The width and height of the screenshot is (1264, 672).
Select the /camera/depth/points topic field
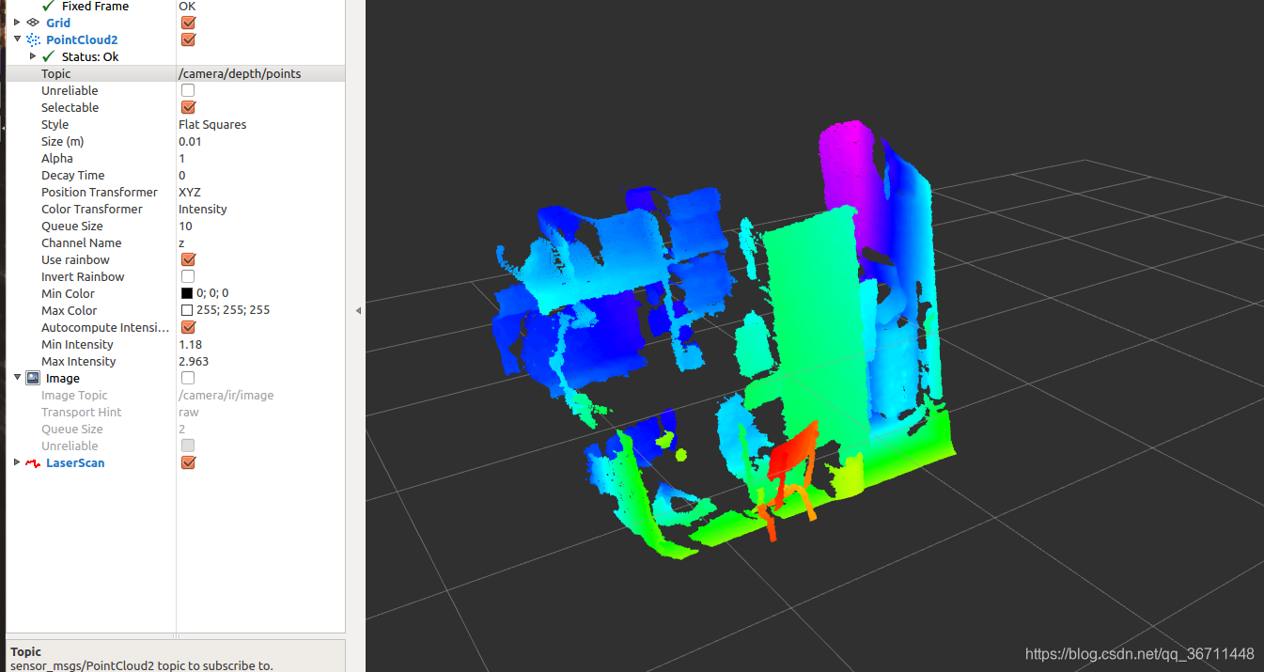[x=260, y=73]
